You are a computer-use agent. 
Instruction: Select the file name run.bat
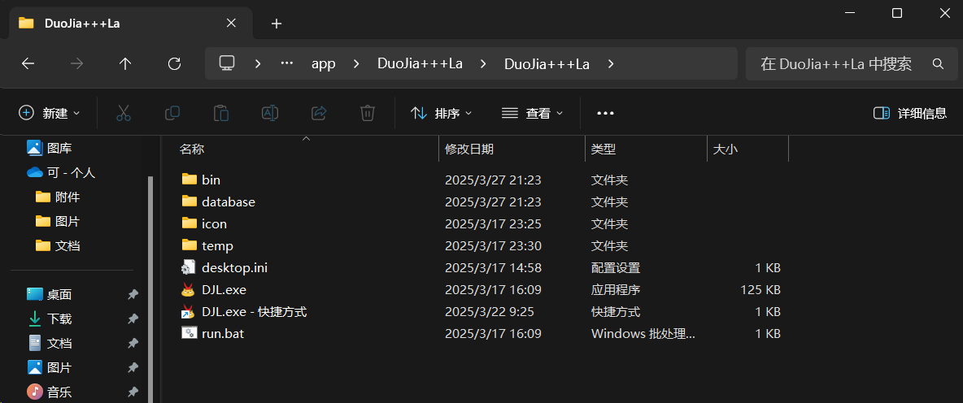[223, 334]
